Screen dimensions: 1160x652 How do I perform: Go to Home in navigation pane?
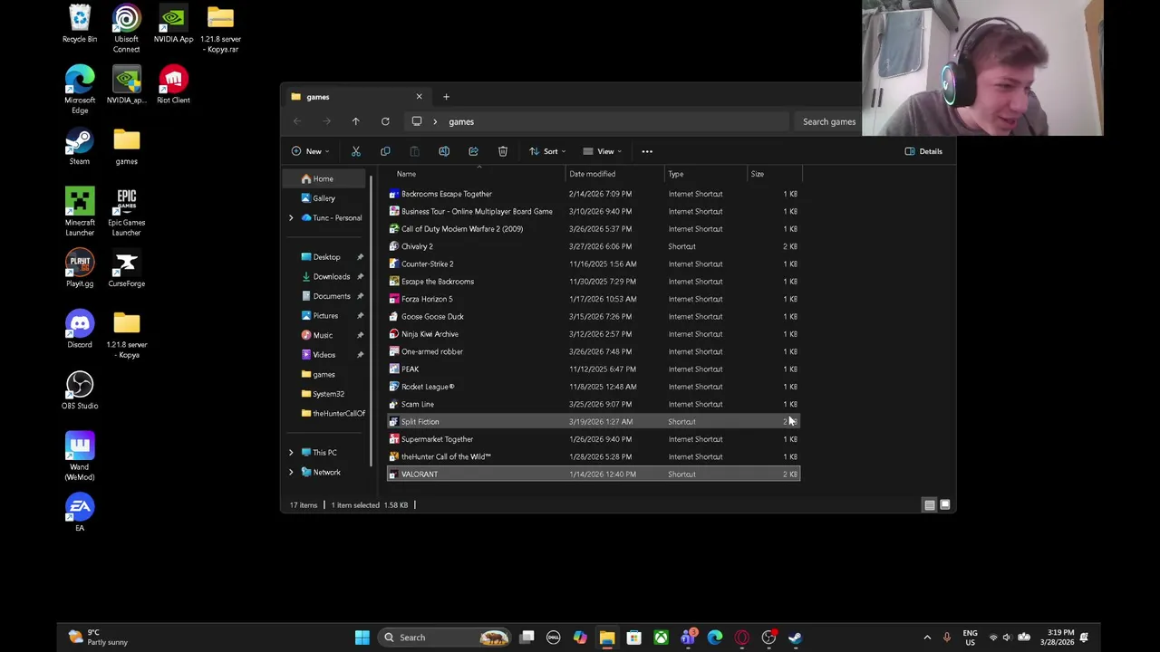point(324,179)
